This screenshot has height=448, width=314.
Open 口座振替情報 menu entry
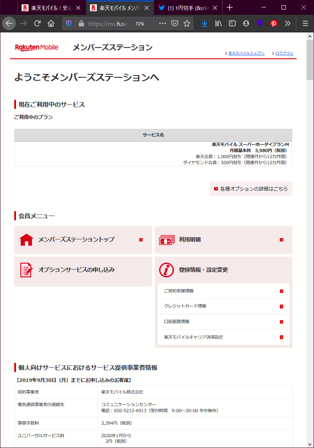[x=223, y=322]
